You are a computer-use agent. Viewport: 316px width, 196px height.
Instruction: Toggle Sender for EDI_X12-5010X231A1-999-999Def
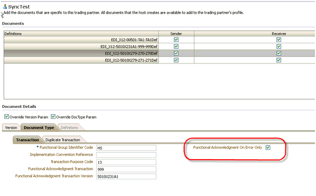tap(176, 46)
